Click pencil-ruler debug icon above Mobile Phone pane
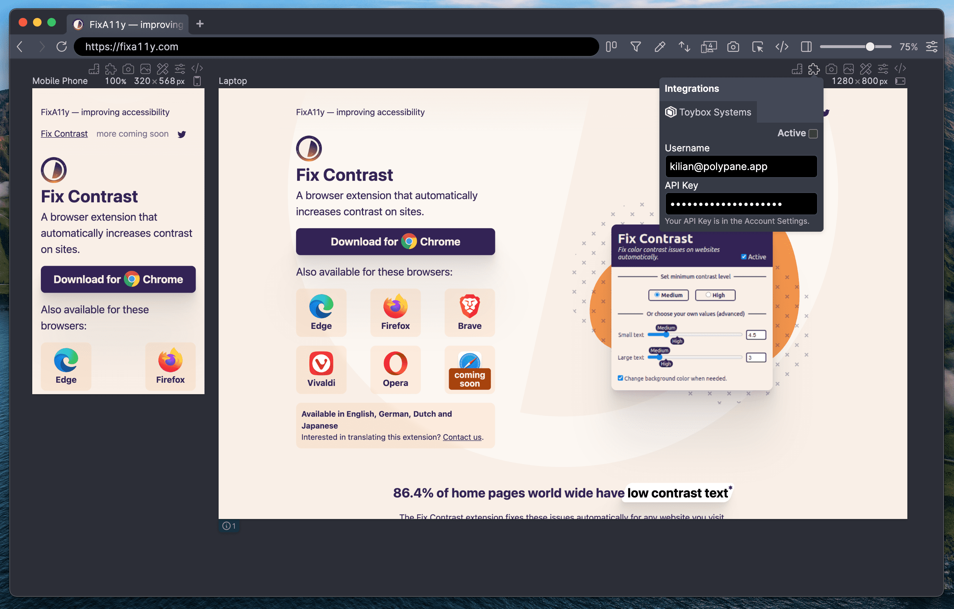Viewport: 954px width, 609px height. pyautogui.click(x=162, y=69)
